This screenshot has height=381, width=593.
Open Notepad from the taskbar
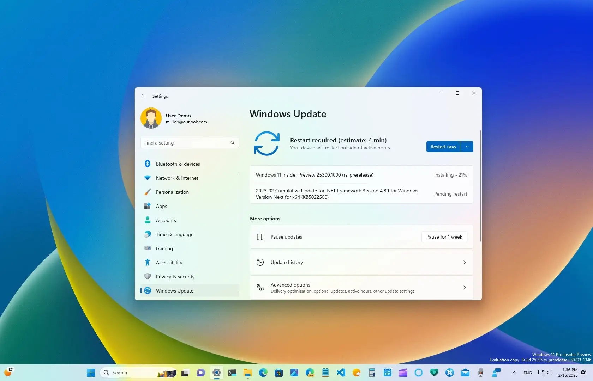pos(325,373)
